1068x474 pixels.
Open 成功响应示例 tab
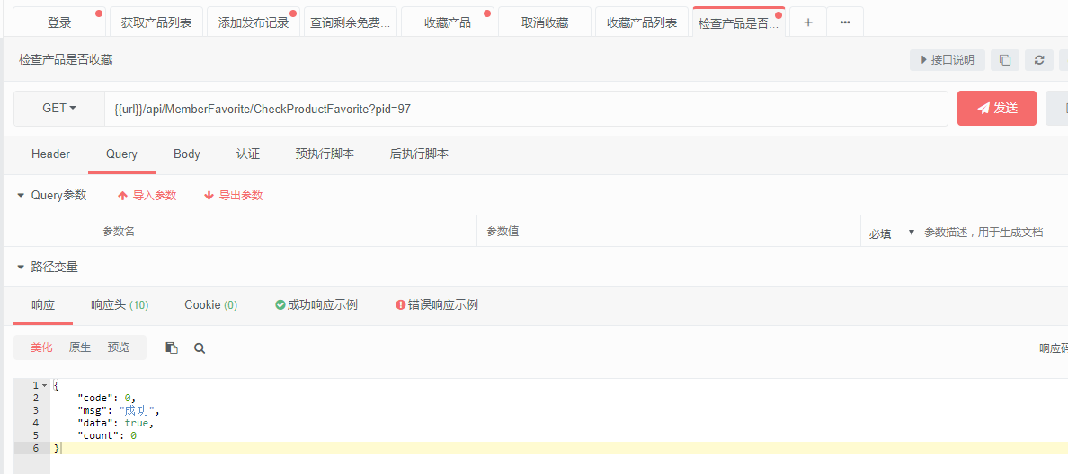pos(316,305)
